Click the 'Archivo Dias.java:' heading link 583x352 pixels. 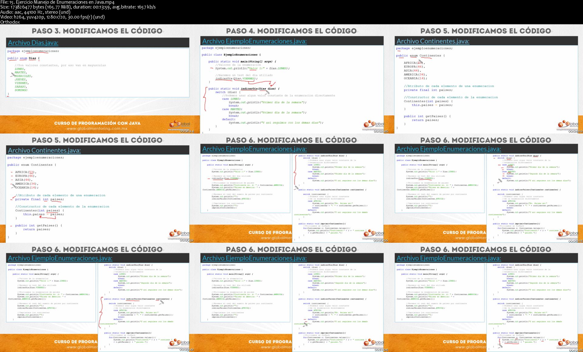click(x=33, y=43)
